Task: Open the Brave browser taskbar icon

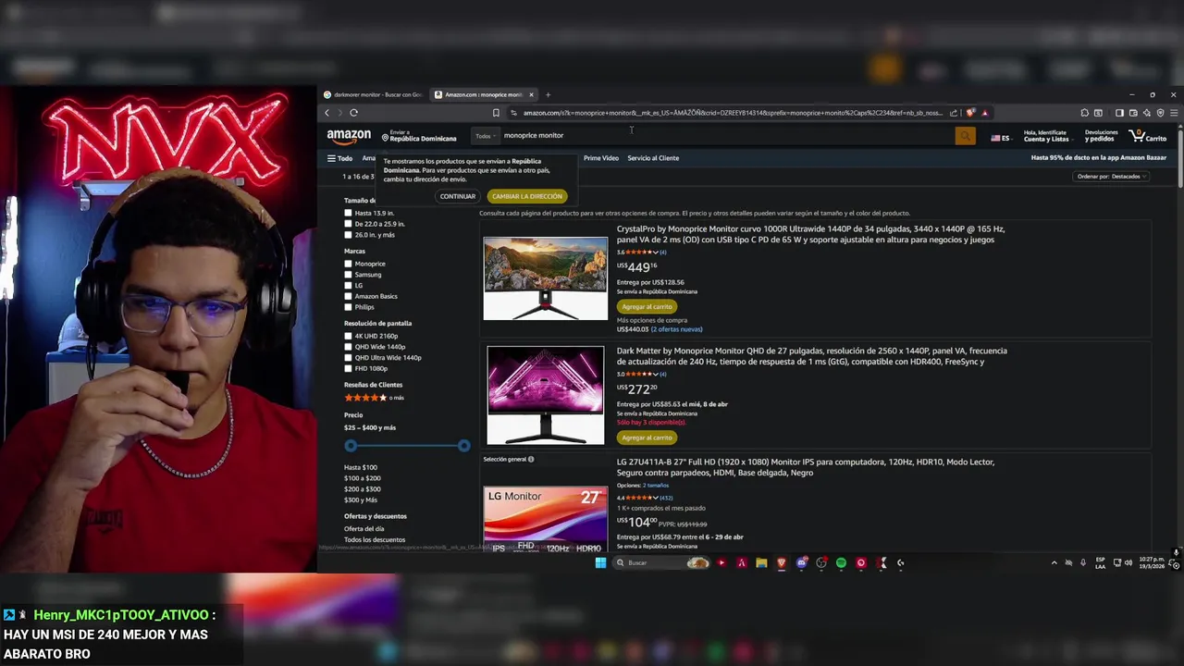Action: coord(782,562)
